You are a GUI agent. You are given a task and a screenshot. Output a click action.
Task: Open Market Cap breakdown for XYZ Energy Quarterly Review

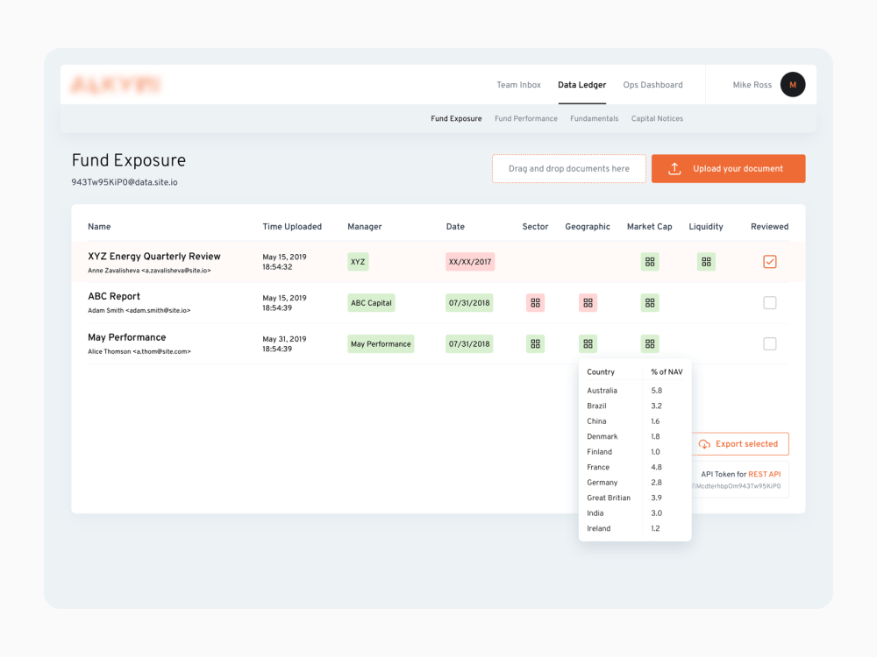[x=650, y=261]
